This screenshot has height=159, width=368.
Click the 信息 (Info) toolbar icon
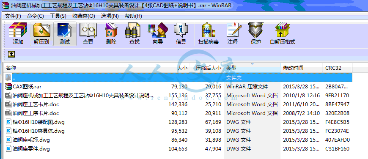tap(181, 30)
